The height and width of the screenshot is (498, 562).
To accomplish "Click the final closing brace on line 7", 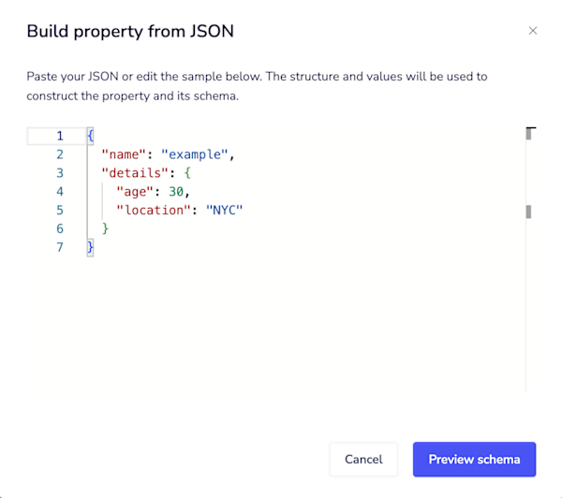I will coord(90,247).
